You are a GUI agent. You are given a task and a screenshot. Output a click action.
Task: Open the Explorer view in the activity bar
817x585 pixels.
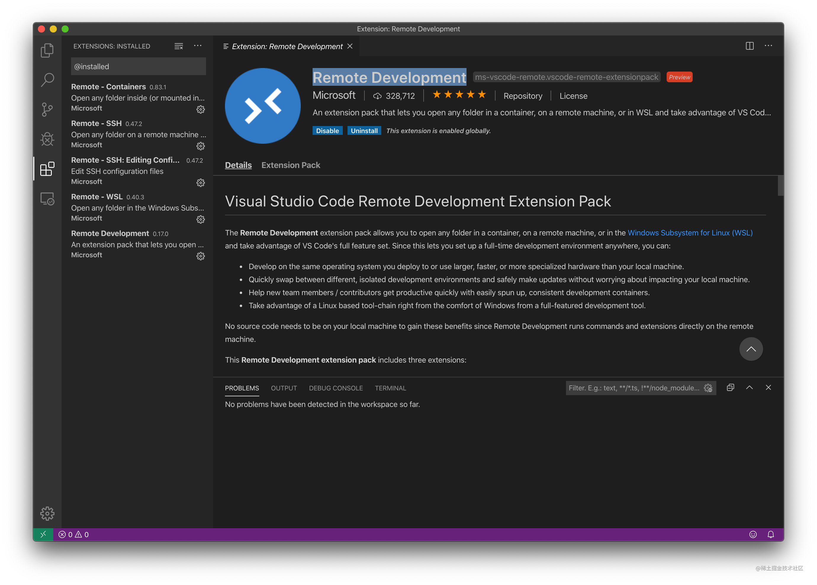pos(47,50)
